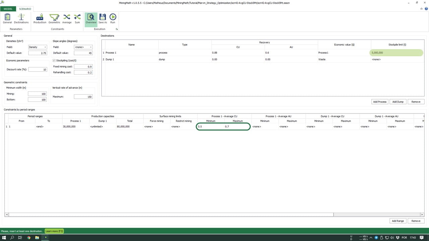The height and width of the screenshot is (241, 429).
Task: Select the Average constraint icon
Action: [x=67, y=19]
